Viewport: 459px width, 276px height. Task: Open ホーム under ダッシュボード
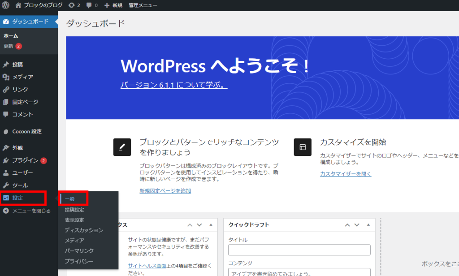(11, 36)
